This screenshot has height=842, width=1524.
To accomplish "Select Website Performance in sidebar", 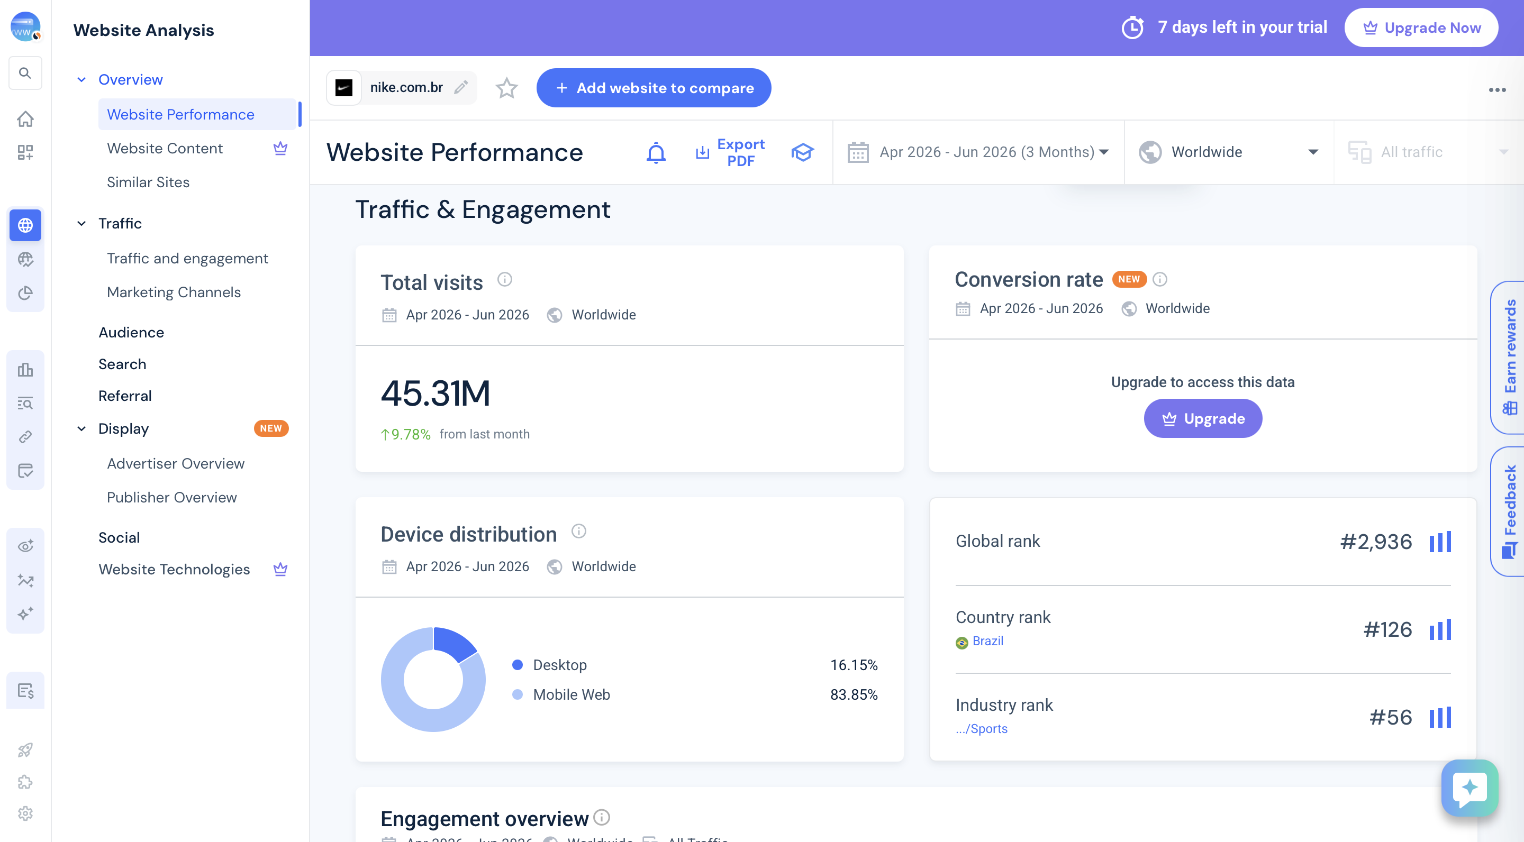I will pos(197,114).
